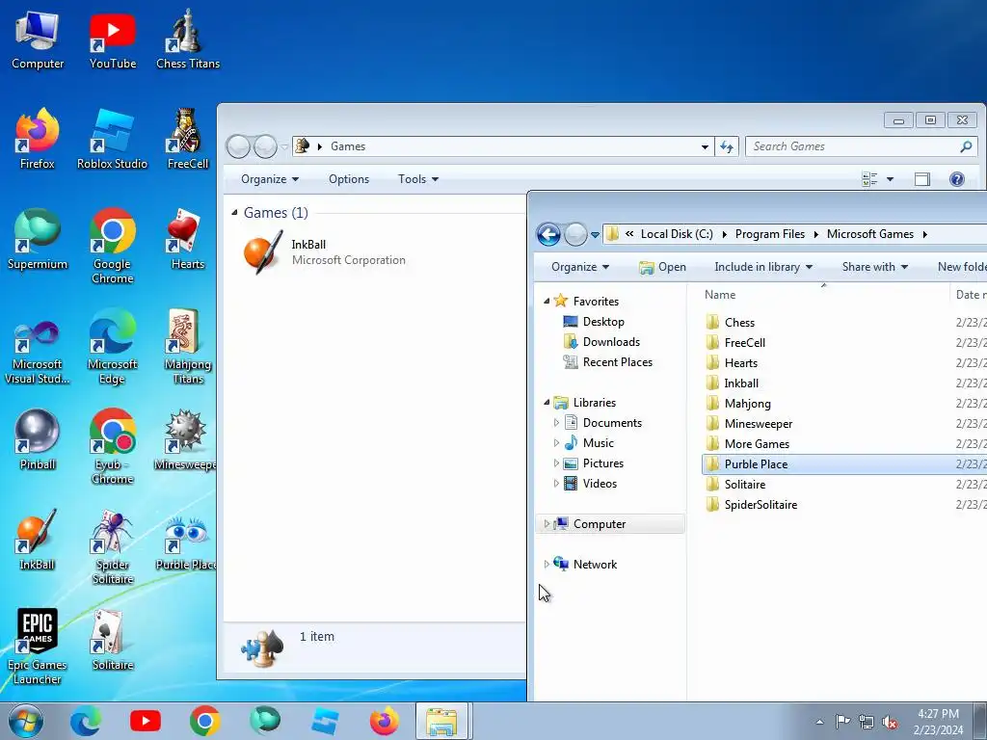The height and width of the screenshot is (740, 987).
Task: Click the Solitaire desktop shortcut
Action: coord(112,640)
